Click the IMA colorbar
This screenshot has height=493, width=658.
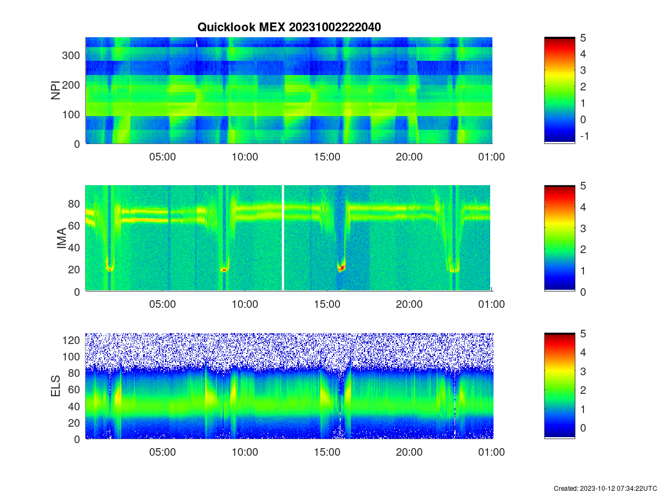pyautogui.click(x=560, y=238)
